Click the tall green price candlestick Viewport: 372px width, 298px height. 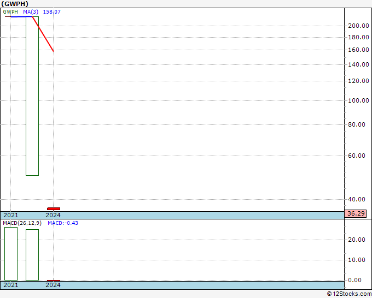tap(32, 96)
